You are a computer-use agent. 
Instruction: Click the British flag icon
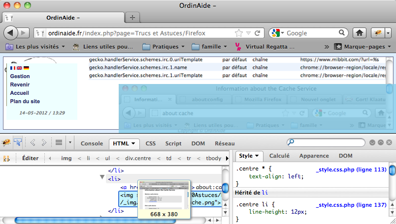[19, 68]
